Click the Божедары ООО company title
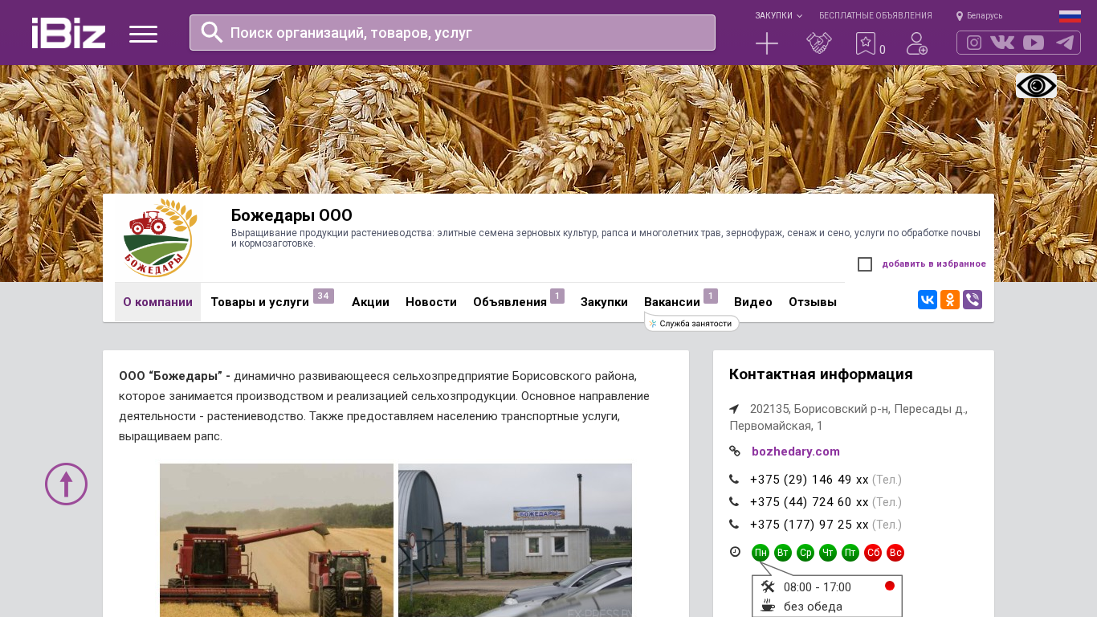1097x617 pixels. [x=292, y=215]
